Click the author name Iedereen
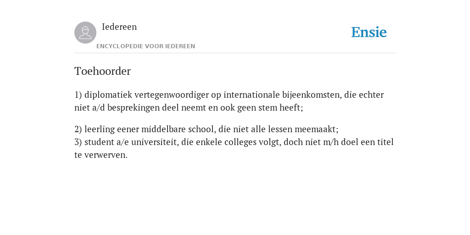The height and width of the screenshot is (235, 470). click(x=119, y=27)
